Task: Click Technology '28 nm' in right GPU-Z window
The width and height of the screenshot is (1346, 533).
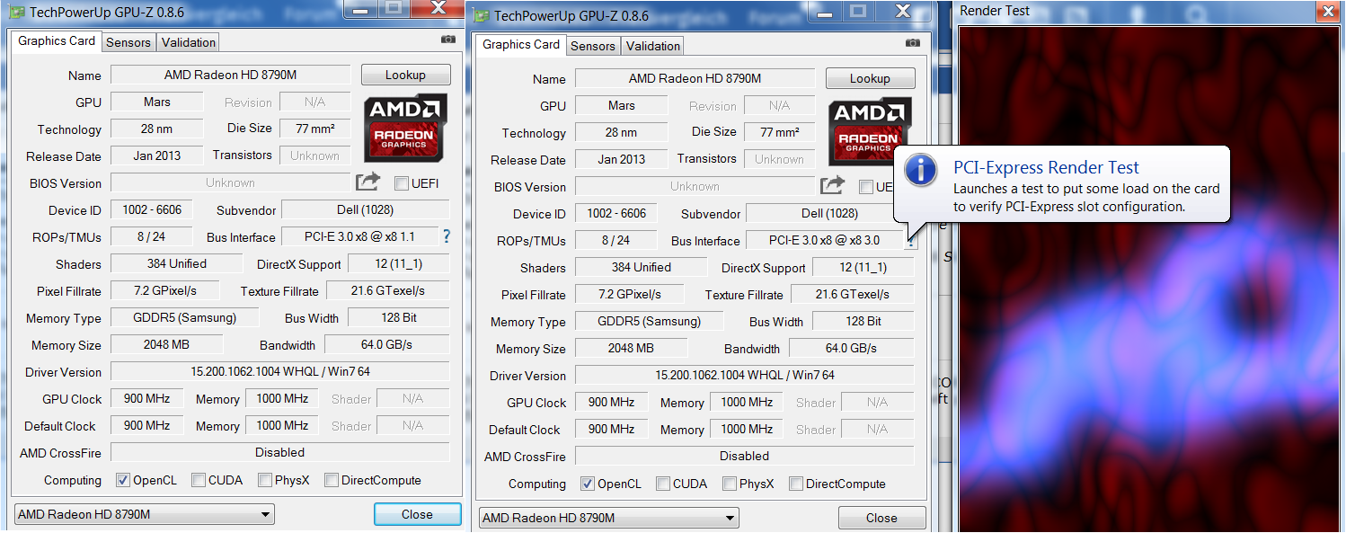Action: [x=621, y=132]
